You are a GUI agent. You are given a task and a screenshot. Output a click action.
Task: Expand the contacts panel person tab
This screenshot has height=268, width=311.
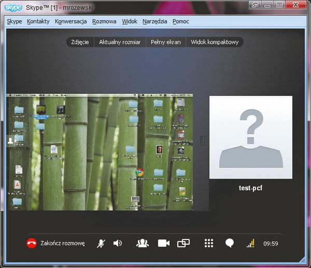coord(11,141)
